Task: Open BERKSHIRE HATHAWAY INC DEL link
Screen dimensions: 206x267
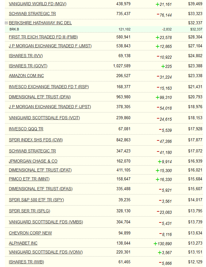Action: click(x=40, y=23)
